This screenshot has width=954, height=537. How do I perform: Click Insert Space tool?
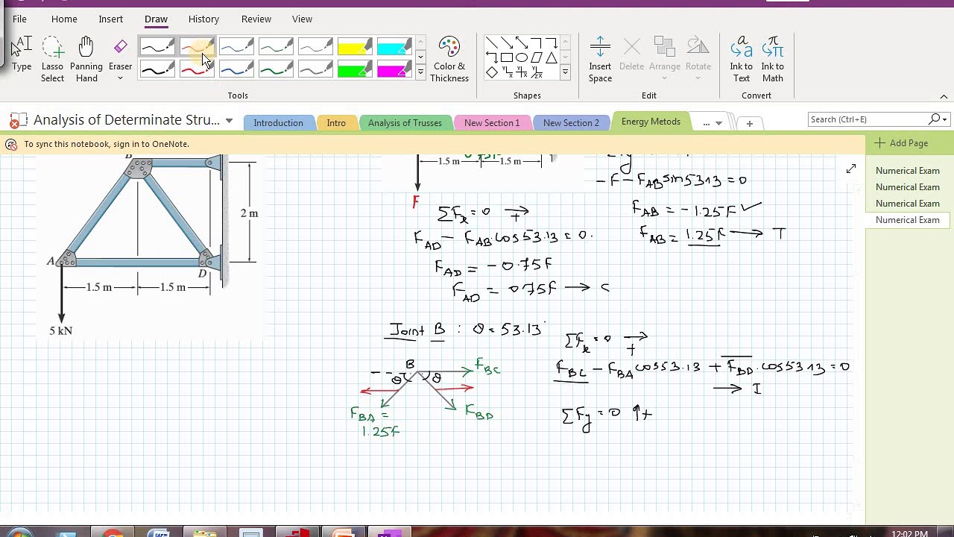[600, 60]
